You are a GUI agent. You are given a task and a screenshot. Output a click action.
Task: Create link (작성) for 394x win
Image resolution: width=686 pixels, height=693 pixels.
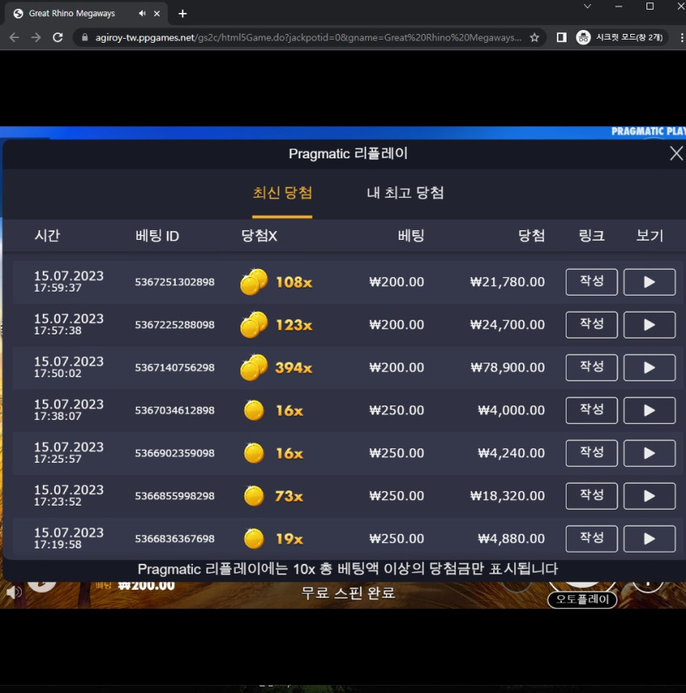point(592,367)
